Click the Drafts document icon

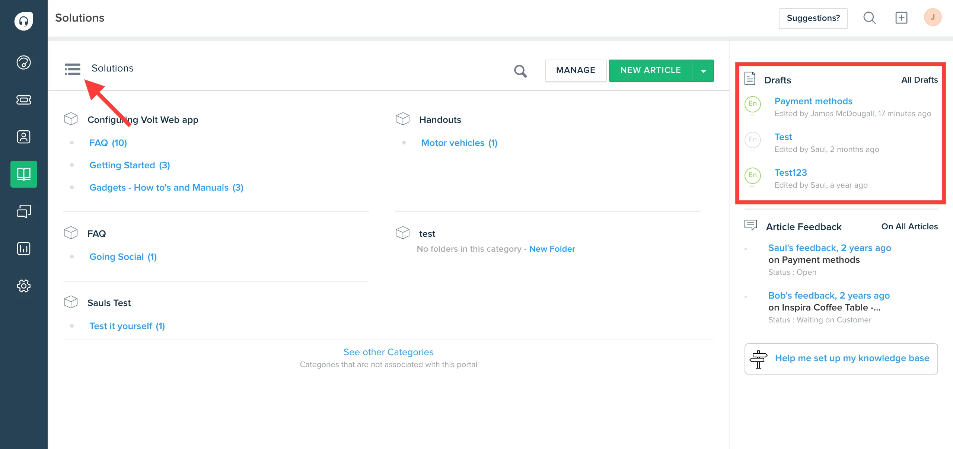pyautogui.click(x=750, y=79)
